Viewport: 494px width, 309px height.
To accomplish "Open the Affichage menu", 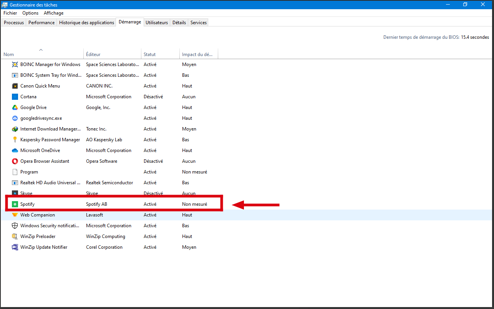I will coord(53,13).
